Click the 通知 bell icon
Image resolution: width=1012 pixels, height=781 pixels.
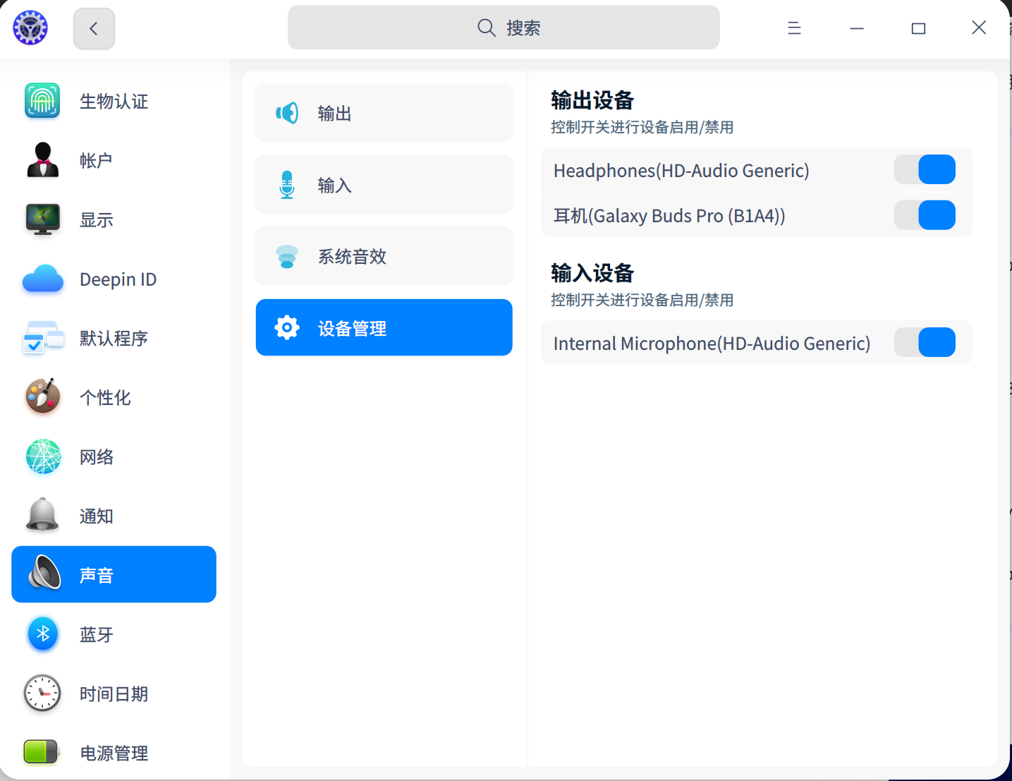point(42,515)
